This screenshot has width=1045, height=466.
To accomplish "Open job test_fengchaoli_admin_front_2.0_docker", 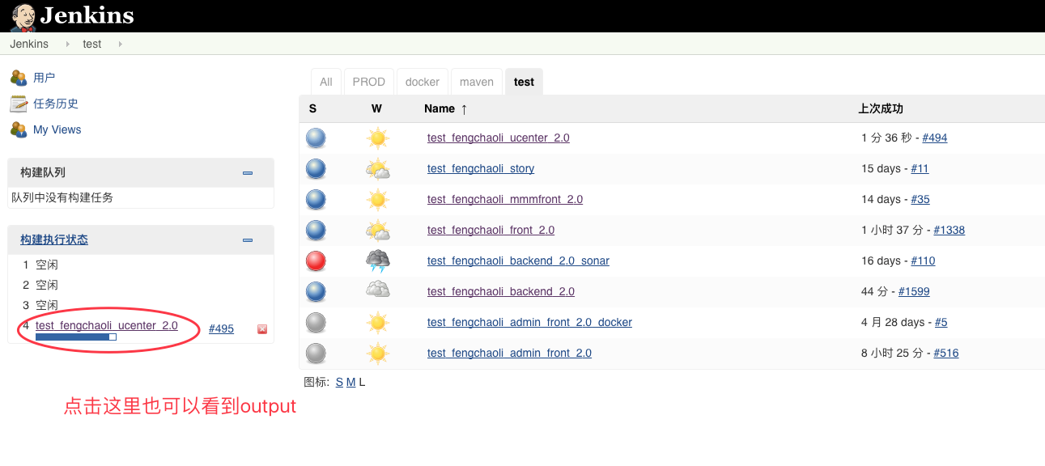I will pos(530,322).
